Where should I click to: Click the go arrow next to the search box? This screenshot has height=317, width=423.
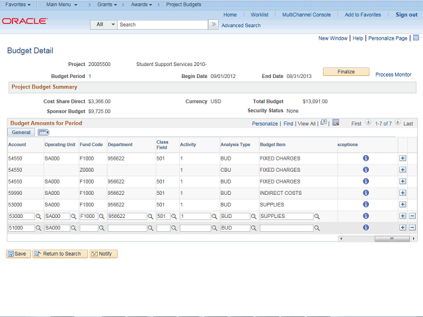coord(213,24)
